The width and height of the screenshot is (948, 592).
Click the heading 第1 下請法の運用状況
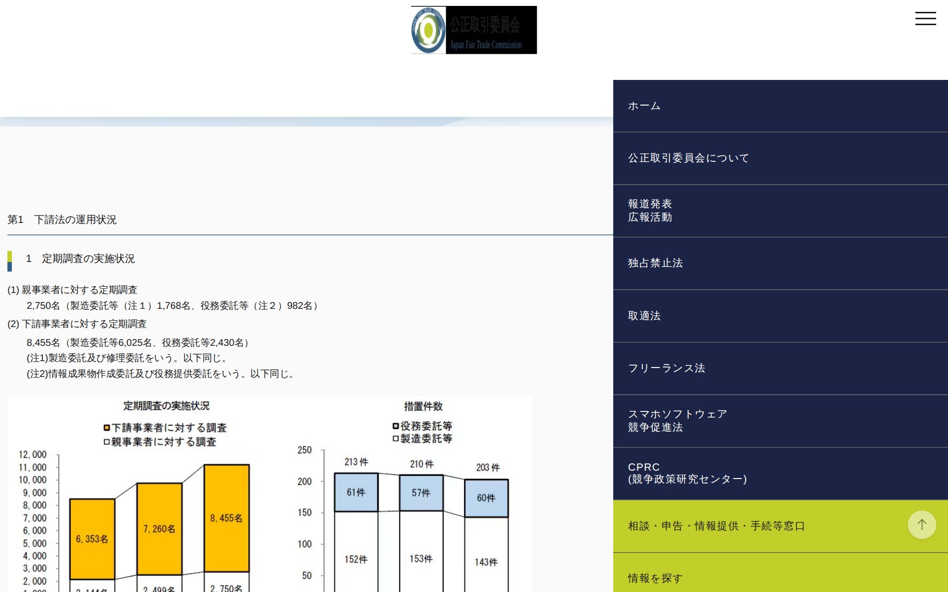[62, 221]
